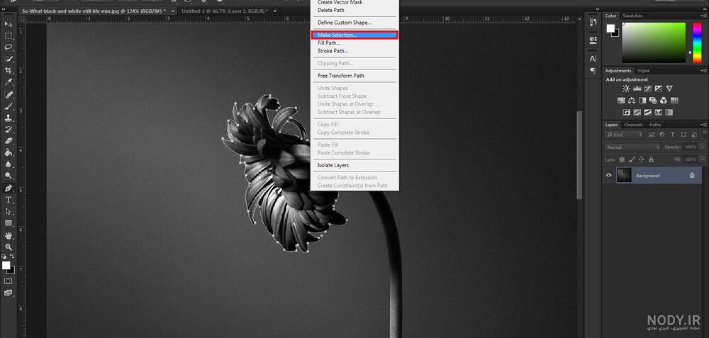
Task: Select the Pen tool
Action: click(8, 188)
